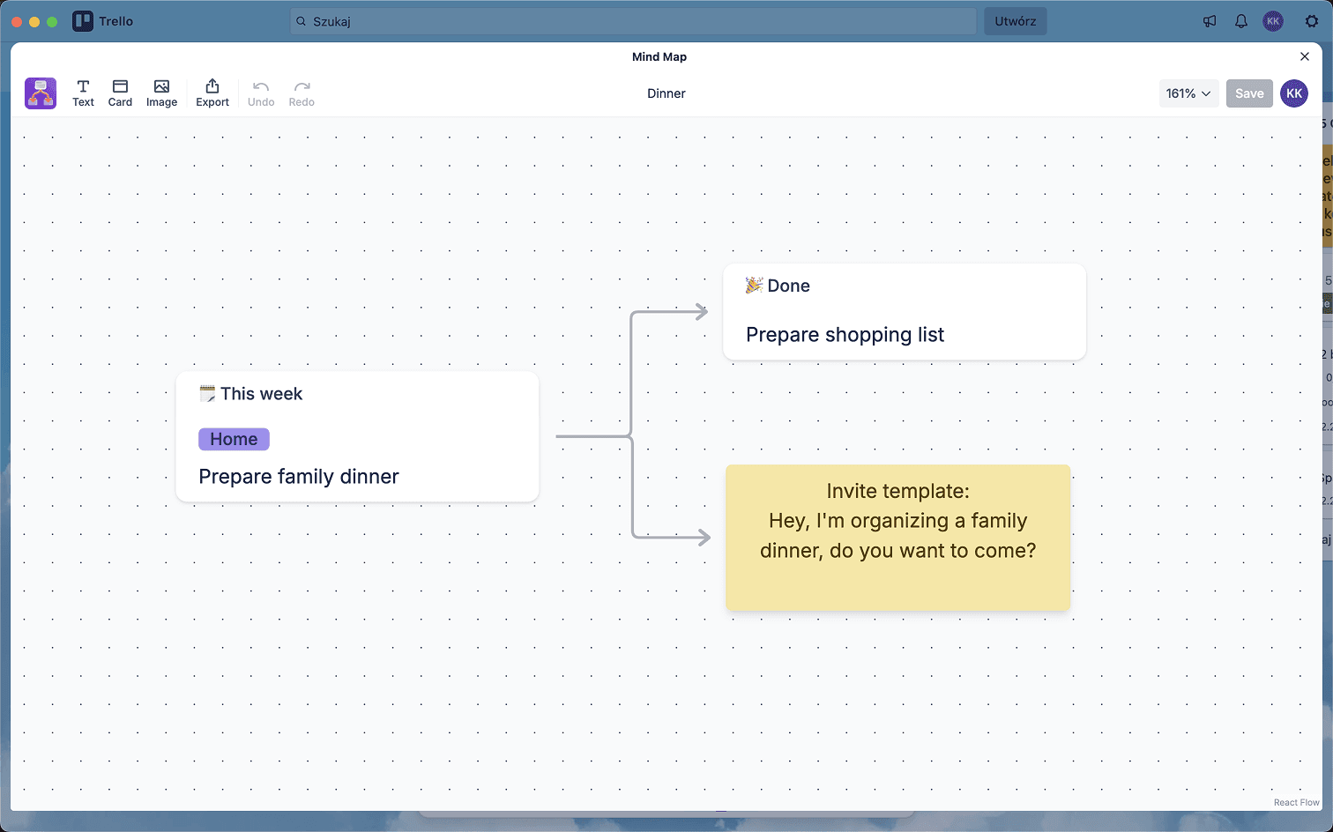Expand the 161% zoom dropdown

pyautogui.click(x=1188, y=93)
